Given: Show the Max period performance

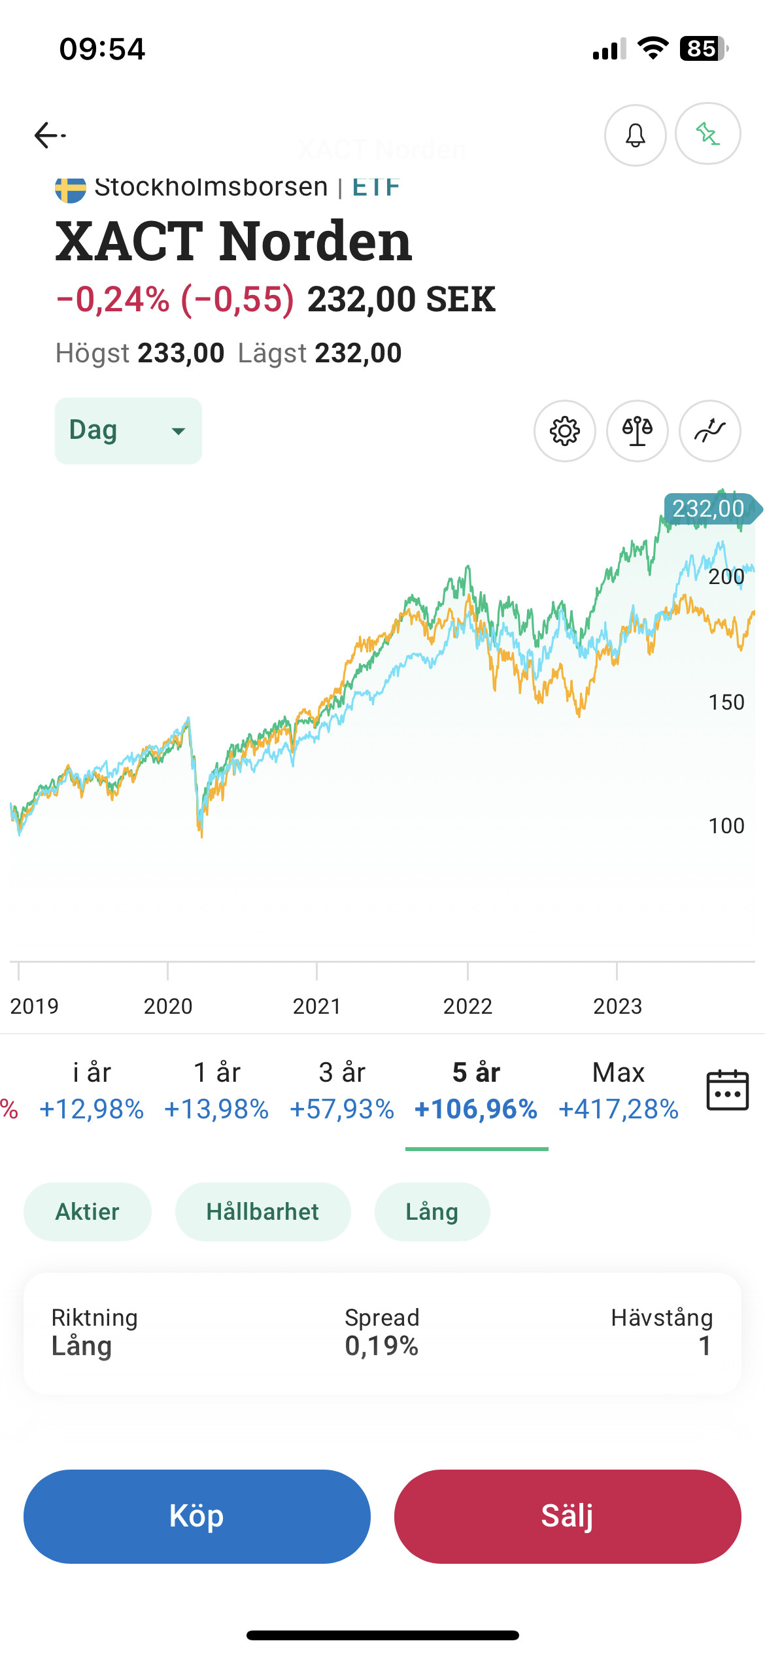Looking at the screenshot, I should 619,1090.
